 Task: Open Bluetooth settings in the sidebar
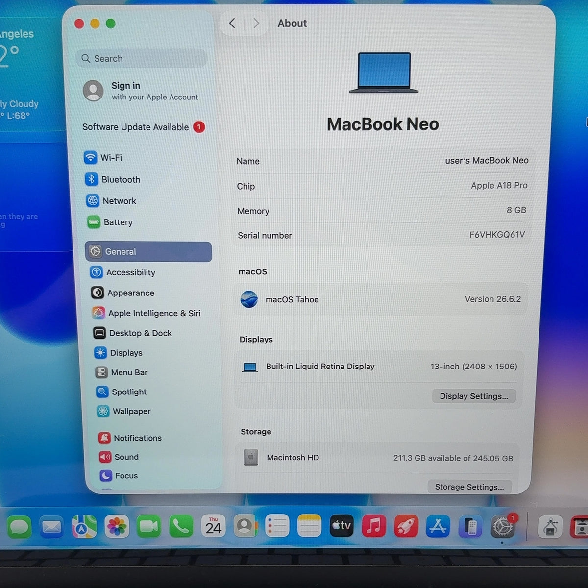(x=113, y=179)
